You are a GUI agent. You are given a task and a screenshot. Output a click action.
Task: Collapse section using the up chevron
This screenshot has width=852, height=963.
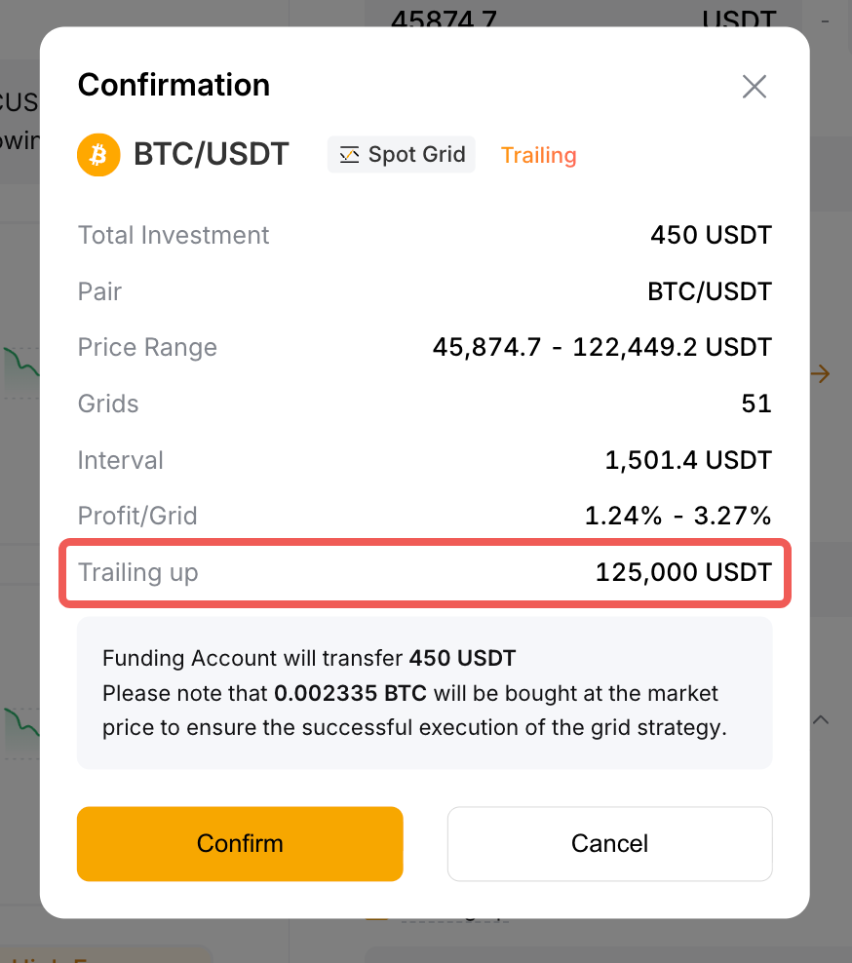(821, 719)
